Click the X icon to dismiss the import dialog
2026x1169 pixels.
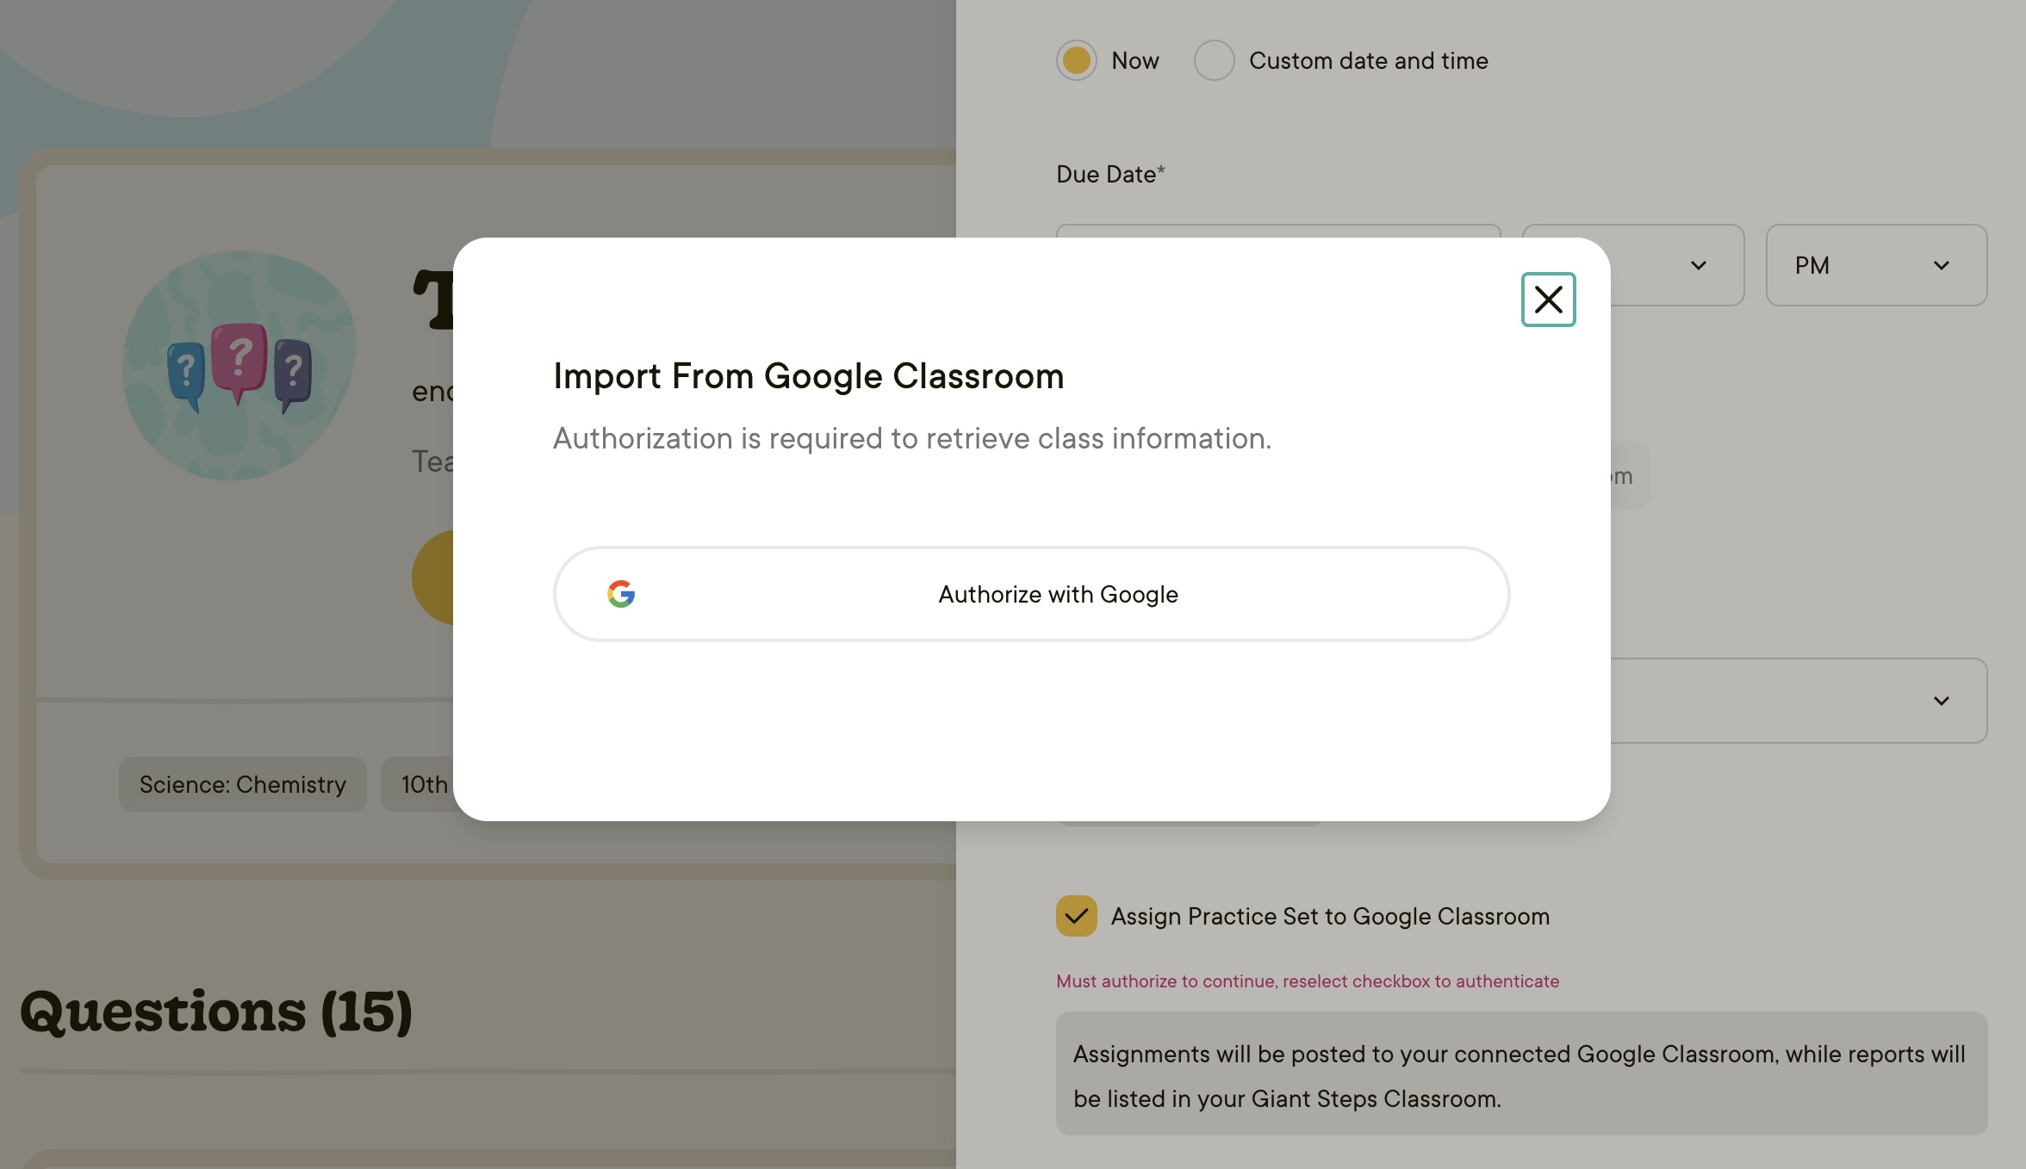click(x=1548, y=300)
